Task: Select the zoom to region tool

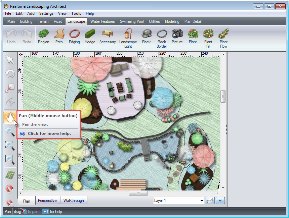Action: 10,146
